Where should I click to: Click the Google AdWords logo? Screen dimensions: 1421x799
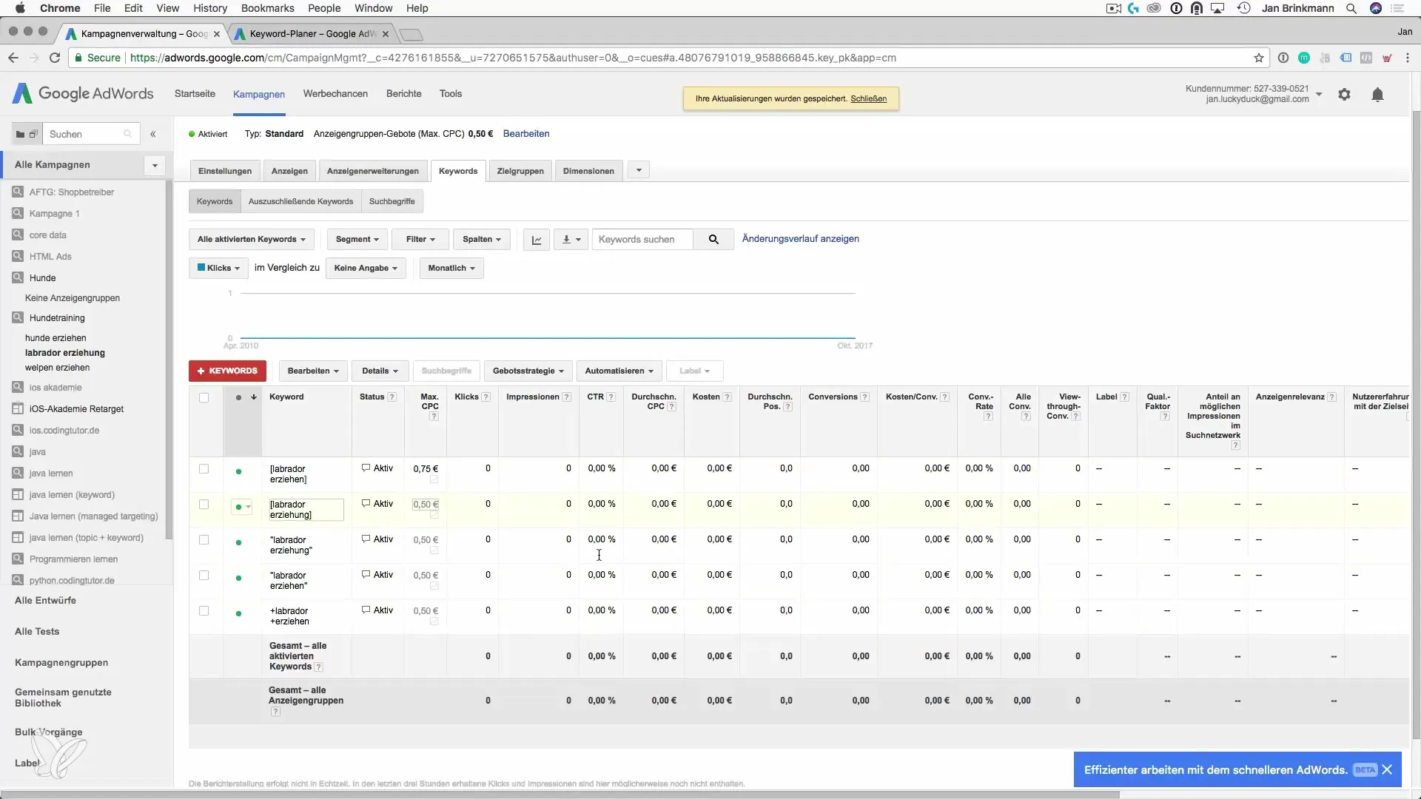[x=83, y=93]
